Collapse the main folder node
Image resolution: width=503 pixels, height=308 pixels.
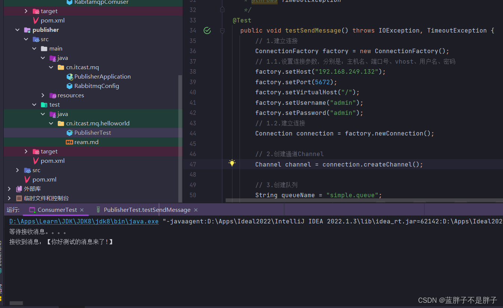click(34, 49)
